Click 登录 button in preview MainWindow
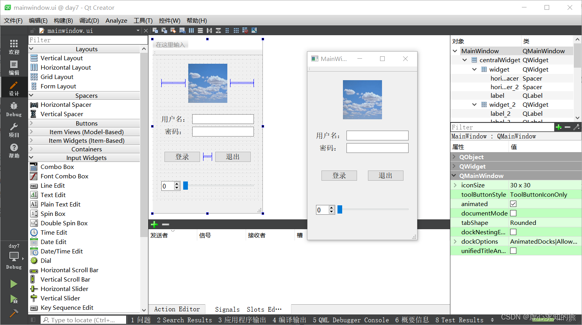Image resolution: width=582 pixels, height=325 pixels. [x=339, y=176]
